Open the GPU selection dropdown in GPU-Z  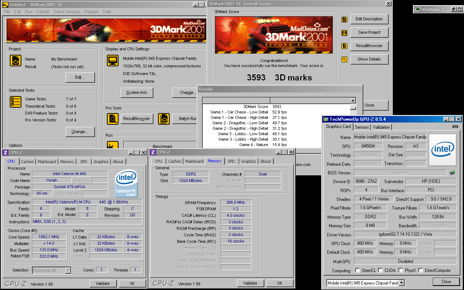pos(402,283)
